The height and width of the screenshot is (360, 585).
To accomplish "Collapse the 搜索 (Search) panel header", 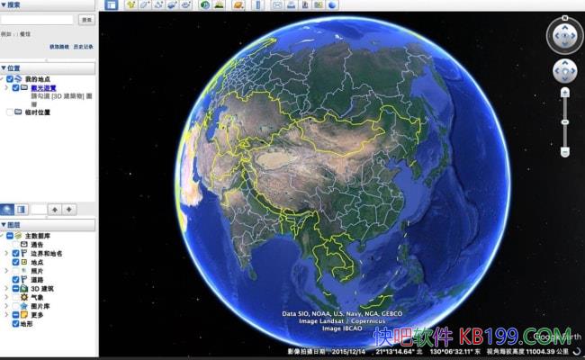I will (4, 4).
